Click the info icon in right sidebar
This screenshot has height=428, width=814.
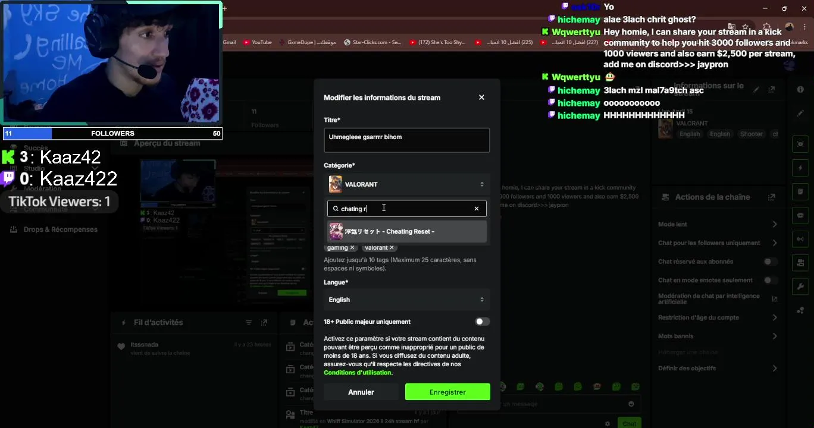click(800, 89)
